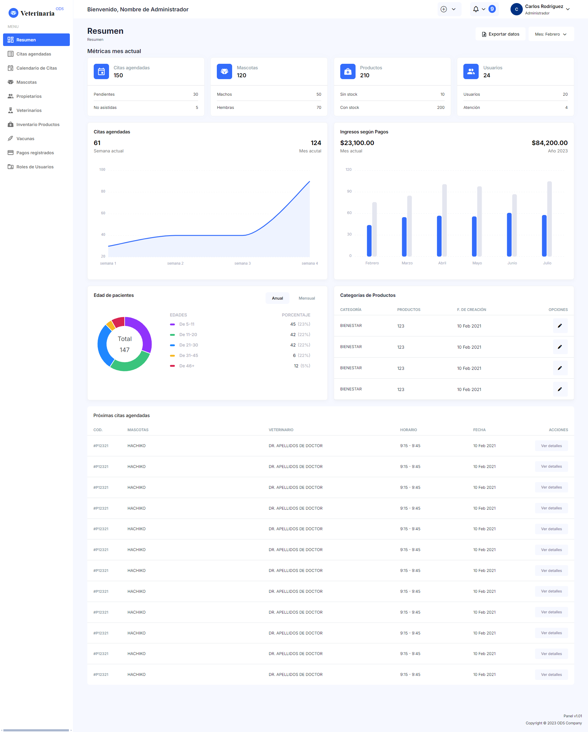Open Inventario Productos in sidebar
This screenshot has width=588, height=732.
(38, 125)
